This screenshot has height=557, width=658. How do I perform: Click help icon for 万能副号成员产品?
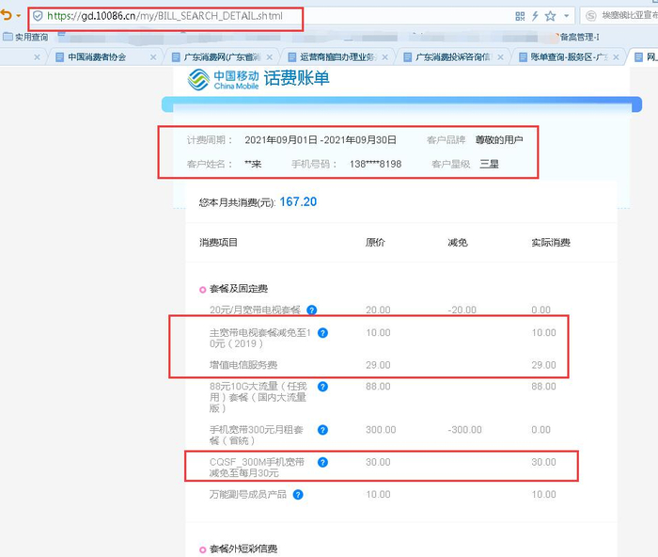tap(298, 494)
